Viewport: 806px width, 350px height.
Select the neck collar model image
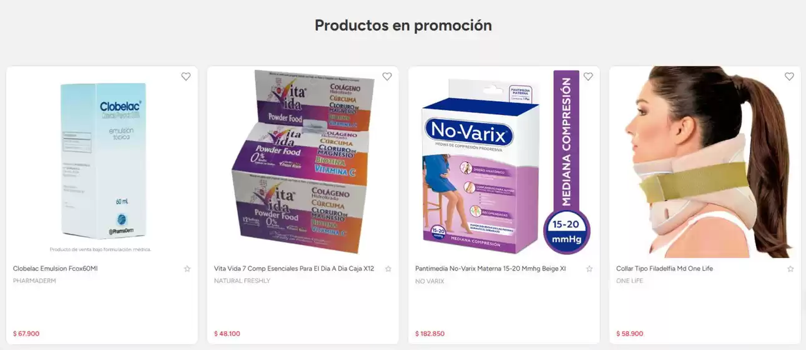(705, 162)
